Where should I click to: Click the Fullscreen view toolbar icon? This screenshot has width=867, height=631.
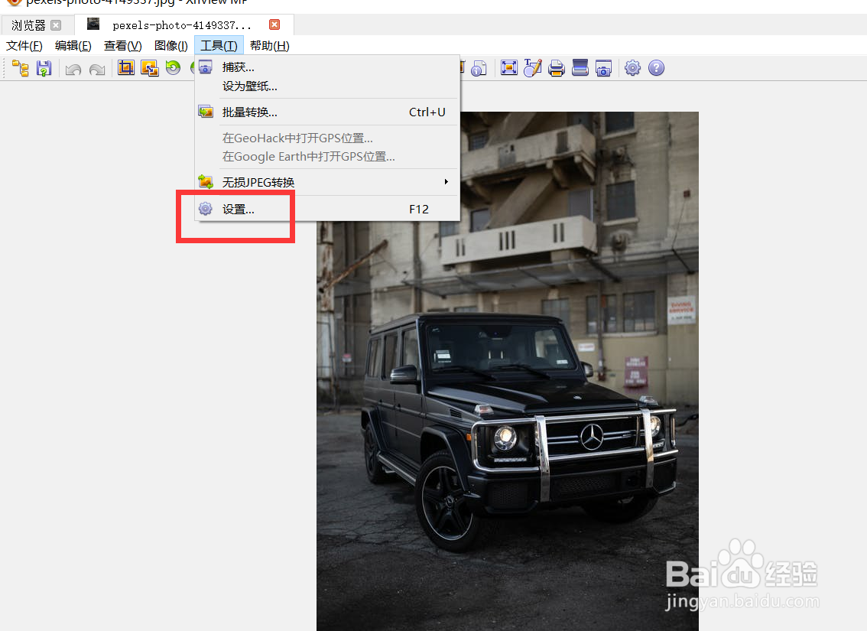(508, 68)
